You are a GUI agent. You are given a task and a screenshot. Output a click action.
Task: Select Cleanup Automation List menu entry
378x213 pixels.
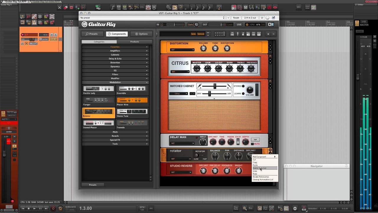(x=265, y=180)
